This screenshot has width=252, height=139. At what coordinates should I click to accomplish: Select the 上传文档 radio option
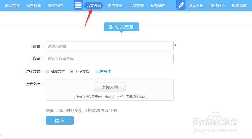[72, 72]
